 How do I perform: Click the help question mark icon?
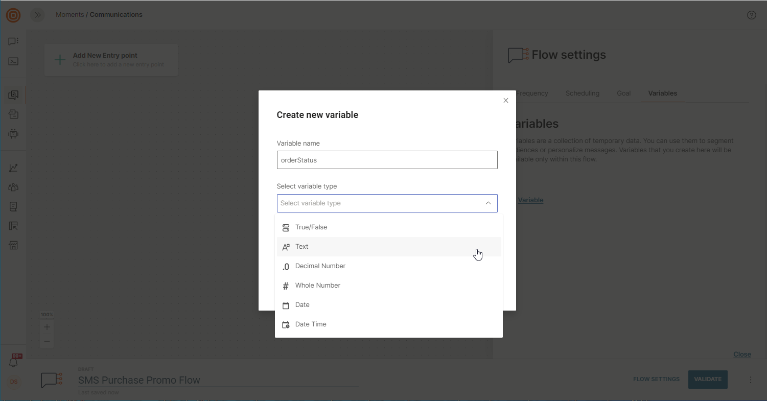[x=751, y=15]
